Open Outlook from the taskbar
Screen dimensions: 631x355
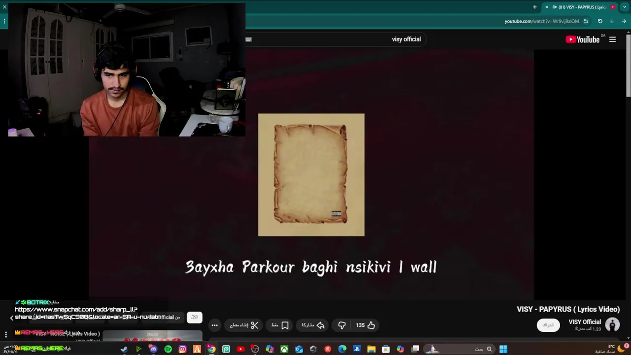pos(299,349)
